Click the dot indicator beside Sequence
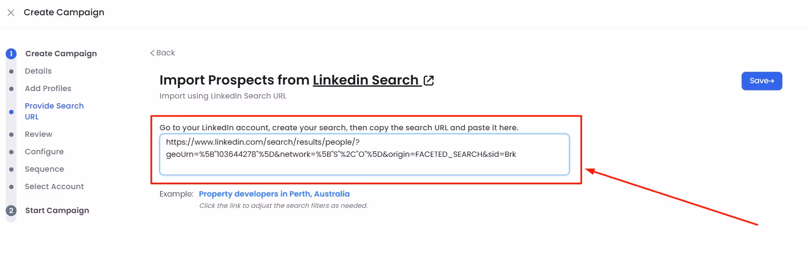This screenshot has width=808, height=261. pyautogui.click(x=11, y=169)
